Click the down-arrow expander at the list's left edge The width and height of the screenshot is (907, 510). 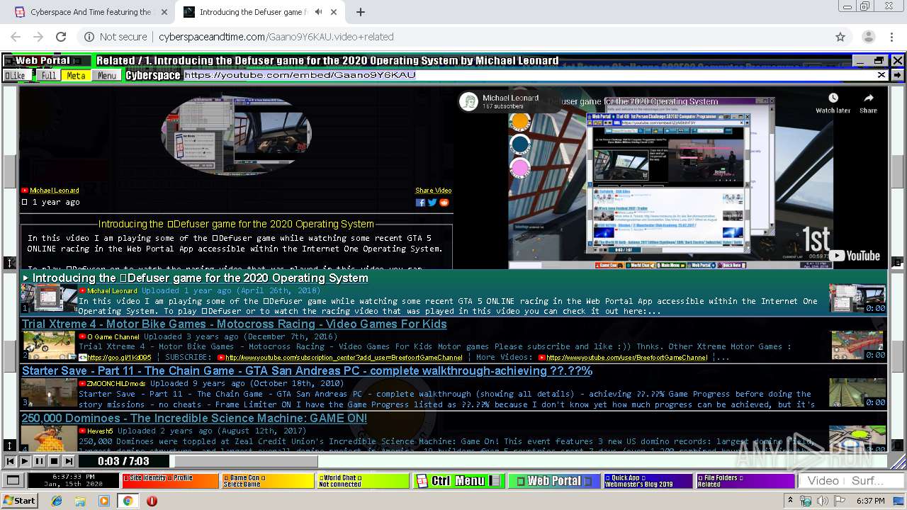point(10,446)
